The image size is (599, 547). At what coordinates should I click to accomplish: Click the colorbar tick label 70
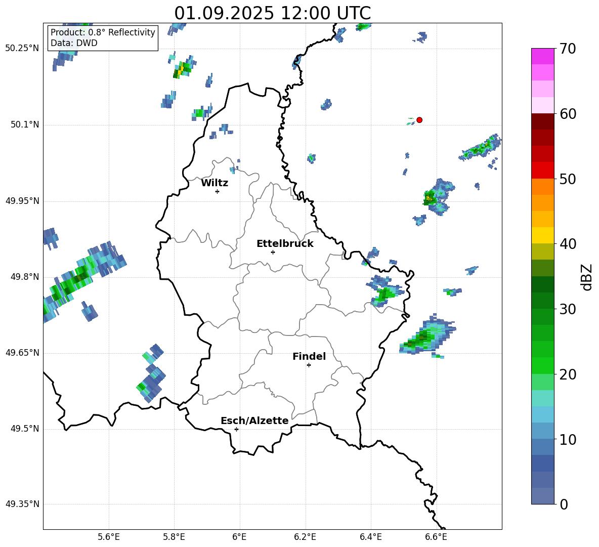[568, 49]
